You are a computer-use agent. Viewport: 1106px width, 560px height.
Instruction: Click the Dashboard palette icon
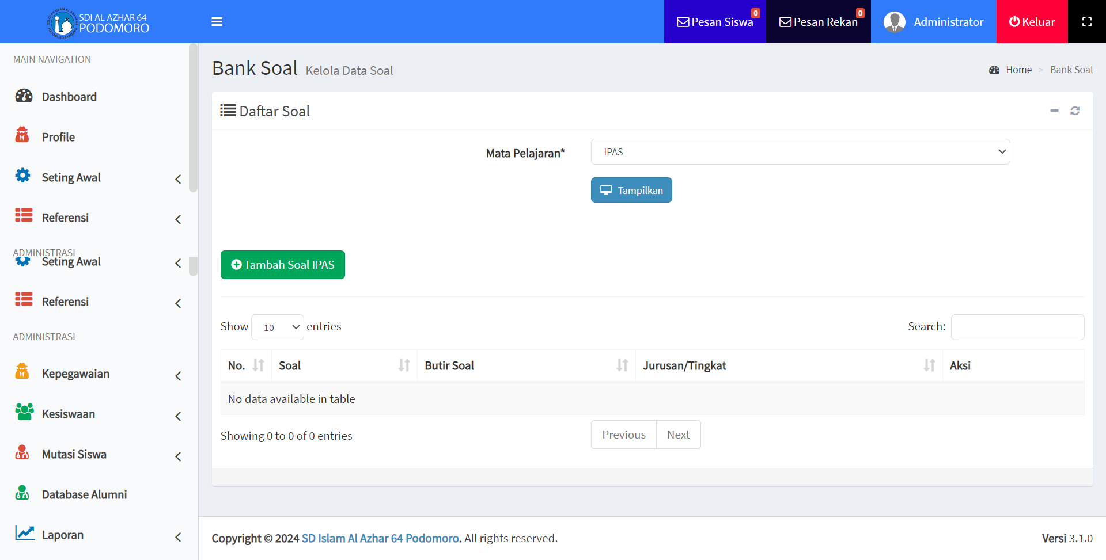point(24,96)
